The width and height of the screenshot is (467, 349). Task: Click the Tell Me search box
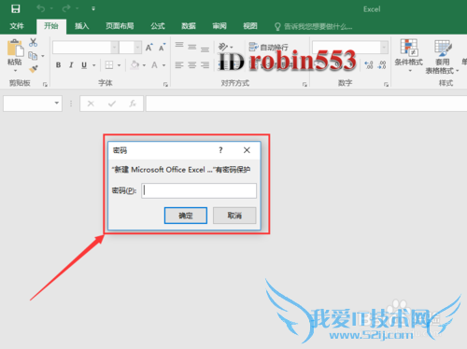pyautogui.click(x=314, y=27)
